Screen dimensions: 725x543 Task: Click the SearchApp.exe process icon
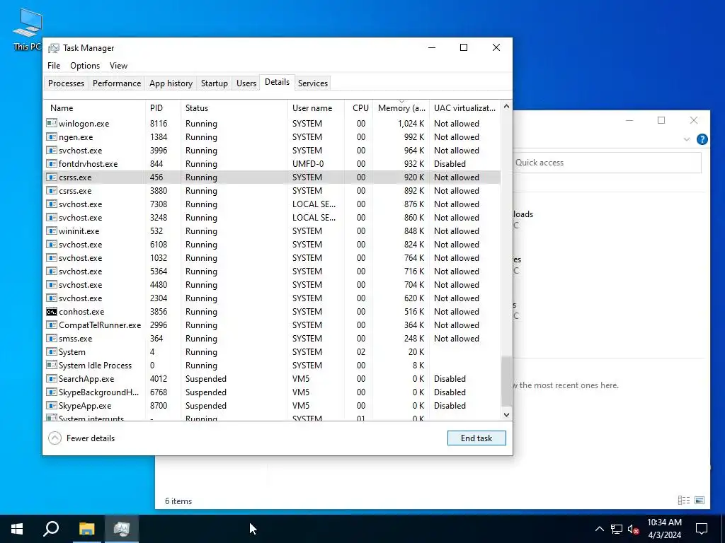(x=51, y=379)
